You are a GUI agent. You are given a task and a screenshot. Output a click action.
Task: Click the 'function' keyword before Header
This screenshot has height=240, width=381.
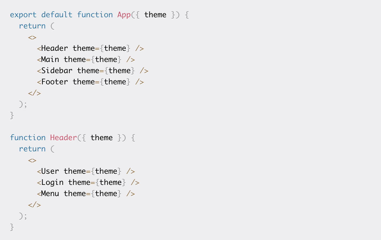[x=28, y=138]
